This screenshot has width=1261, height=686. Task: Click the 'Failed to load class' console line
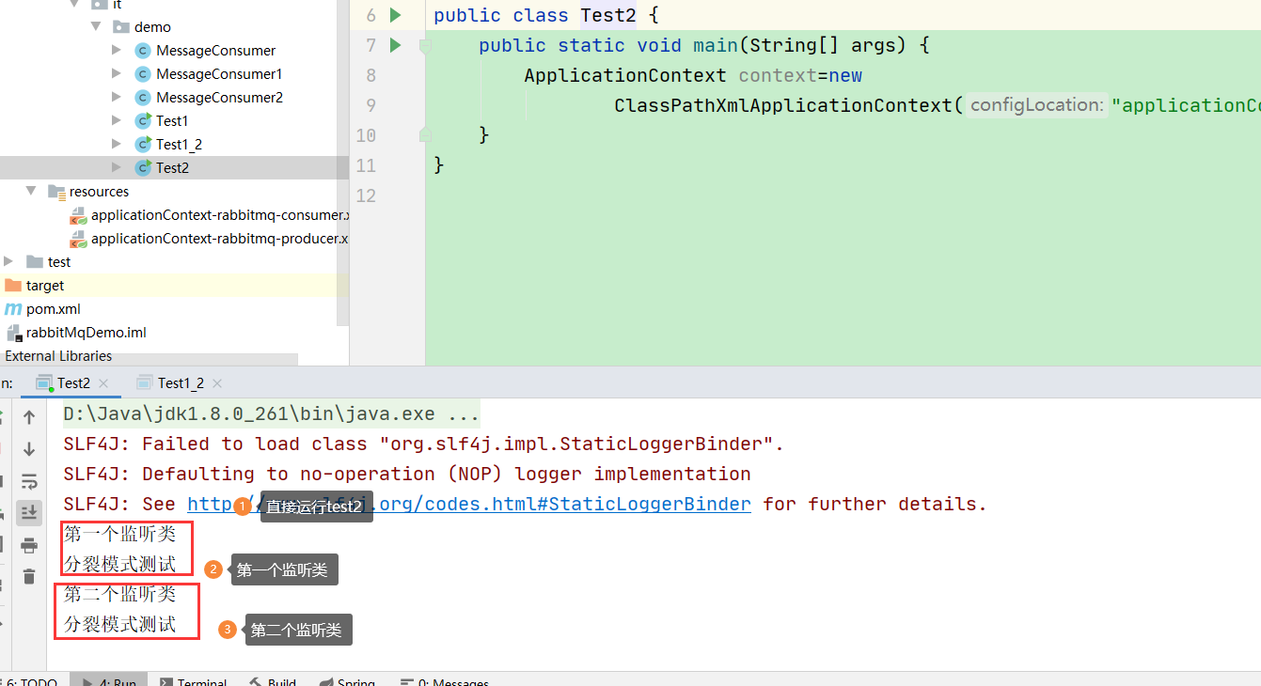point(423,444)
